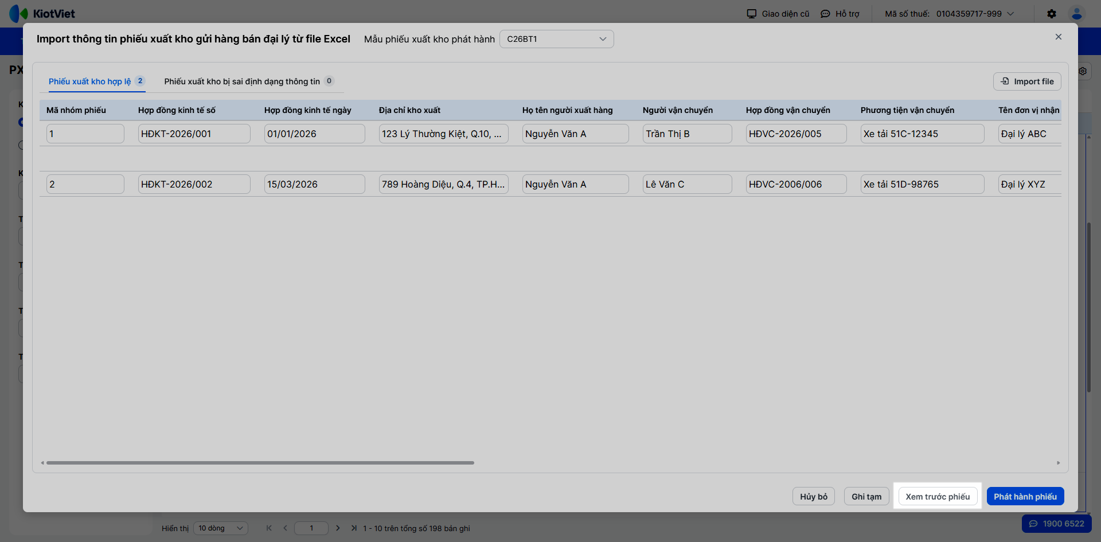Click right arrow of horizontal scrollbar
The width and height of the screenshot is (1101, 542).
[1059, 463]
